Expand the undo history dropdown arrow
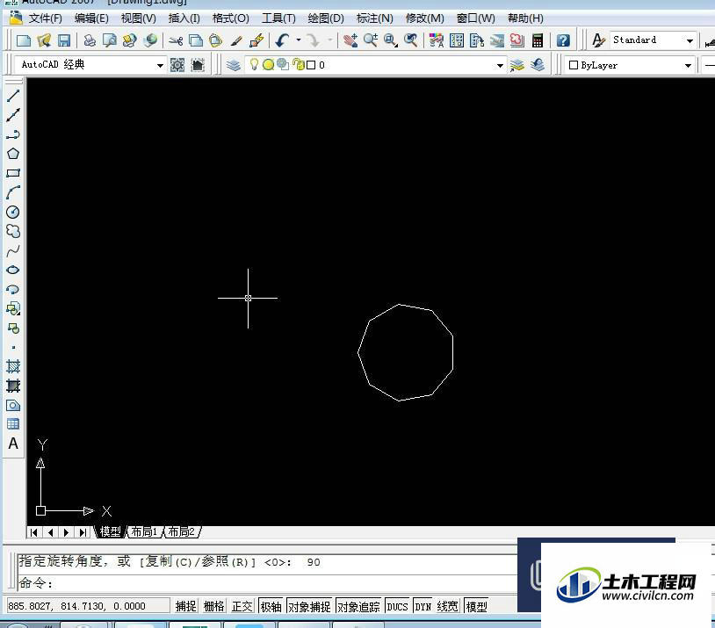The width and height of the screenshot is (715, 628). coord(299,40)
